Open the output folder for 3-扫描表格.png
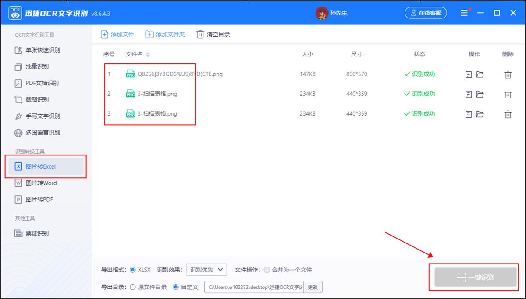Image resolution: width=526 pixels, height=299 pixels. click(480, 94)
